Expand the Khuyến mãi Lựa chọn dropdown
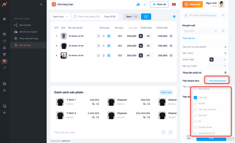The width and height of the screenshot is (235, 143). 201,30
